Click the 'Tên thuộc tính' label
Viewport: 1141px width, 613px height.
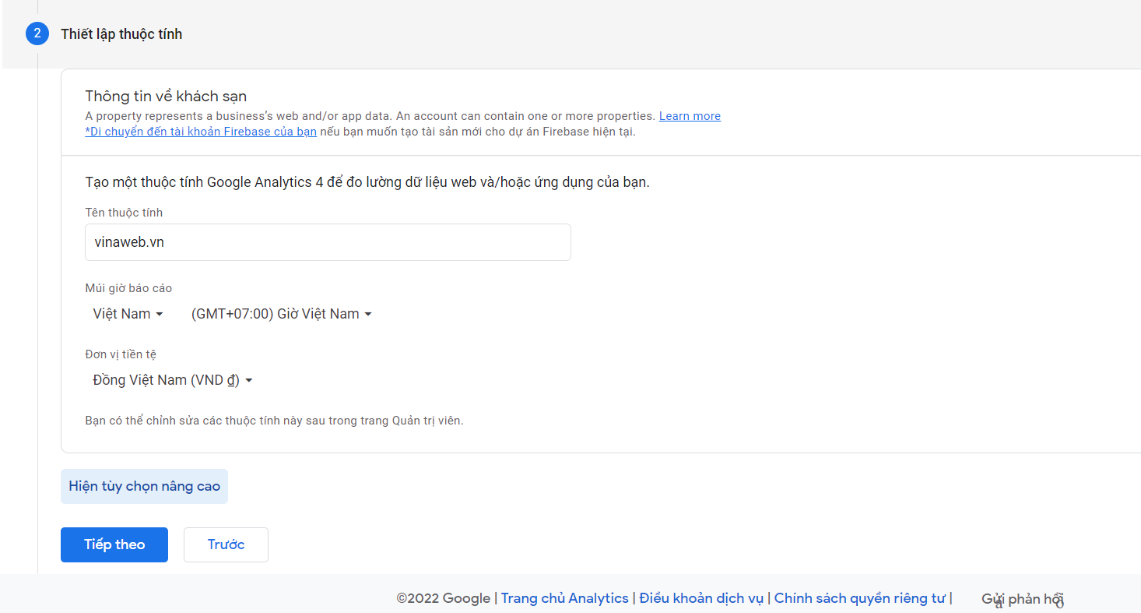(x=124, y=213)
